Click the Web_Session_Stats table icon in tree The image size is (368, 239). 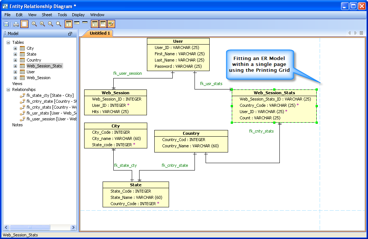pos(22,66)
